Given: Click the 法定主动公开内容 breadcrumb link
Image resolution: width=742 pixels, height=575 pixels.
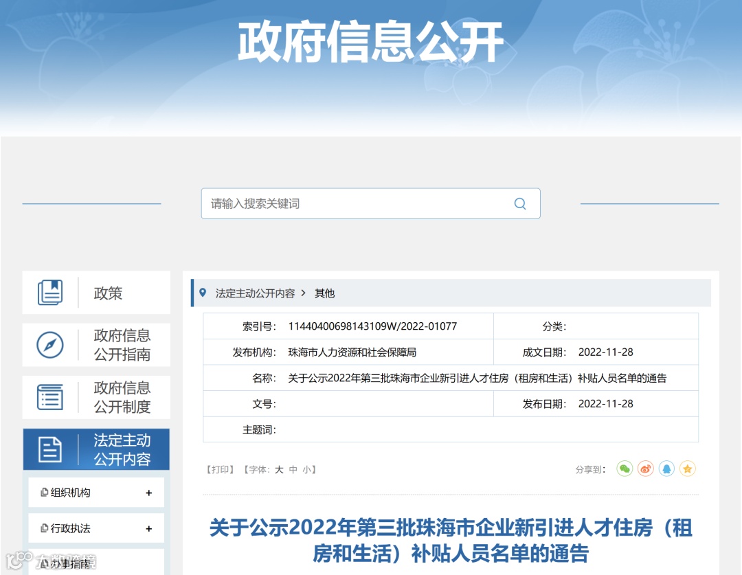Looking at the screenshot, I should 255,293.
